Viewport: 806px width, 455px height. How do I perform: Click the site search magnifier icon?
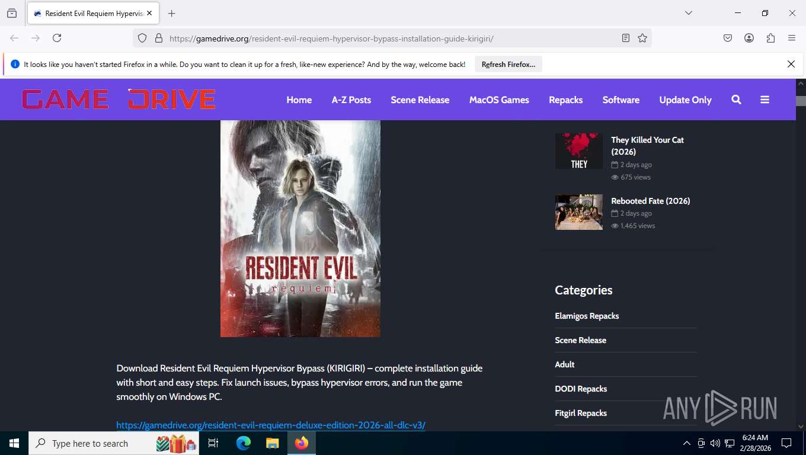pos(736,100)
